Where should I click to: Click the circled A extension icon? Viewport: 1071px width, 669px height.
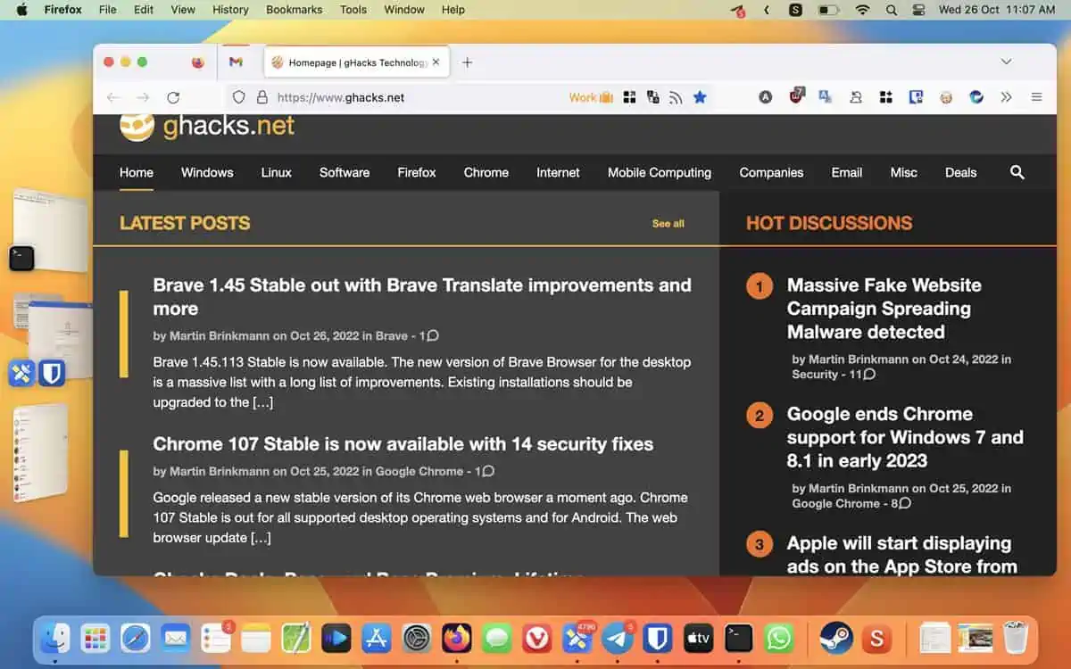point(765,97)
